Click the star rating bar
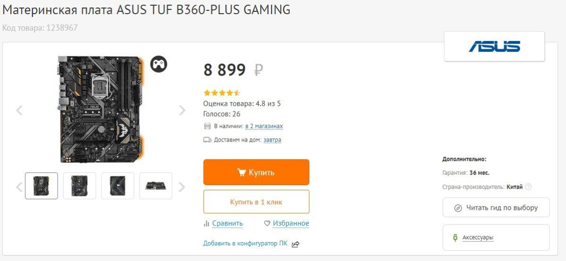566x261 pixels. 222,93
